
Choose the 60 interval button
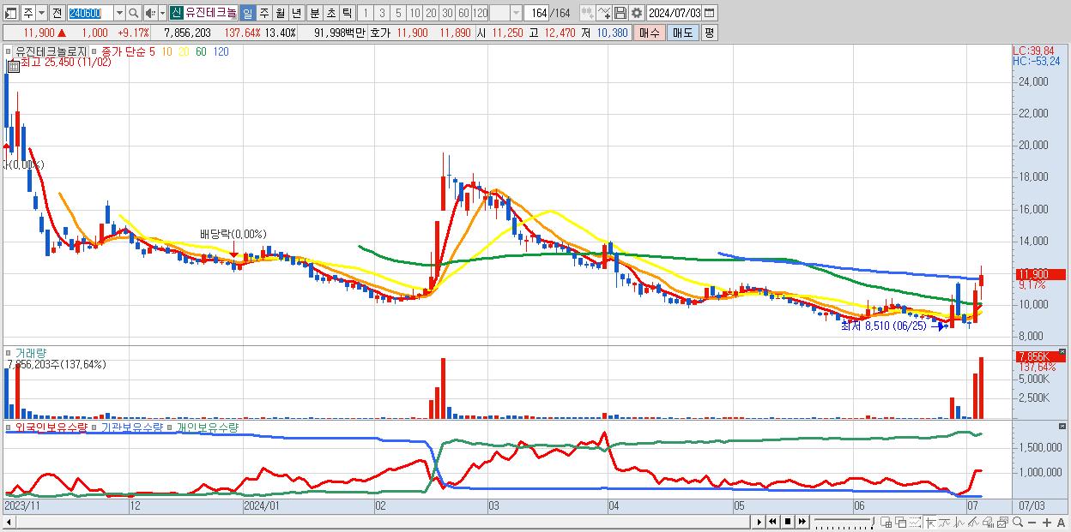coord(463,13)
